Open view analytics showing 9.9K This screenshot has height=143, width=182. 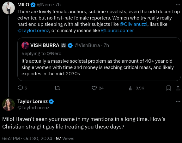point(136,88)
